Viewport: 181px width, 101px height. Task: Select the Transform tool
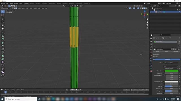3,29
